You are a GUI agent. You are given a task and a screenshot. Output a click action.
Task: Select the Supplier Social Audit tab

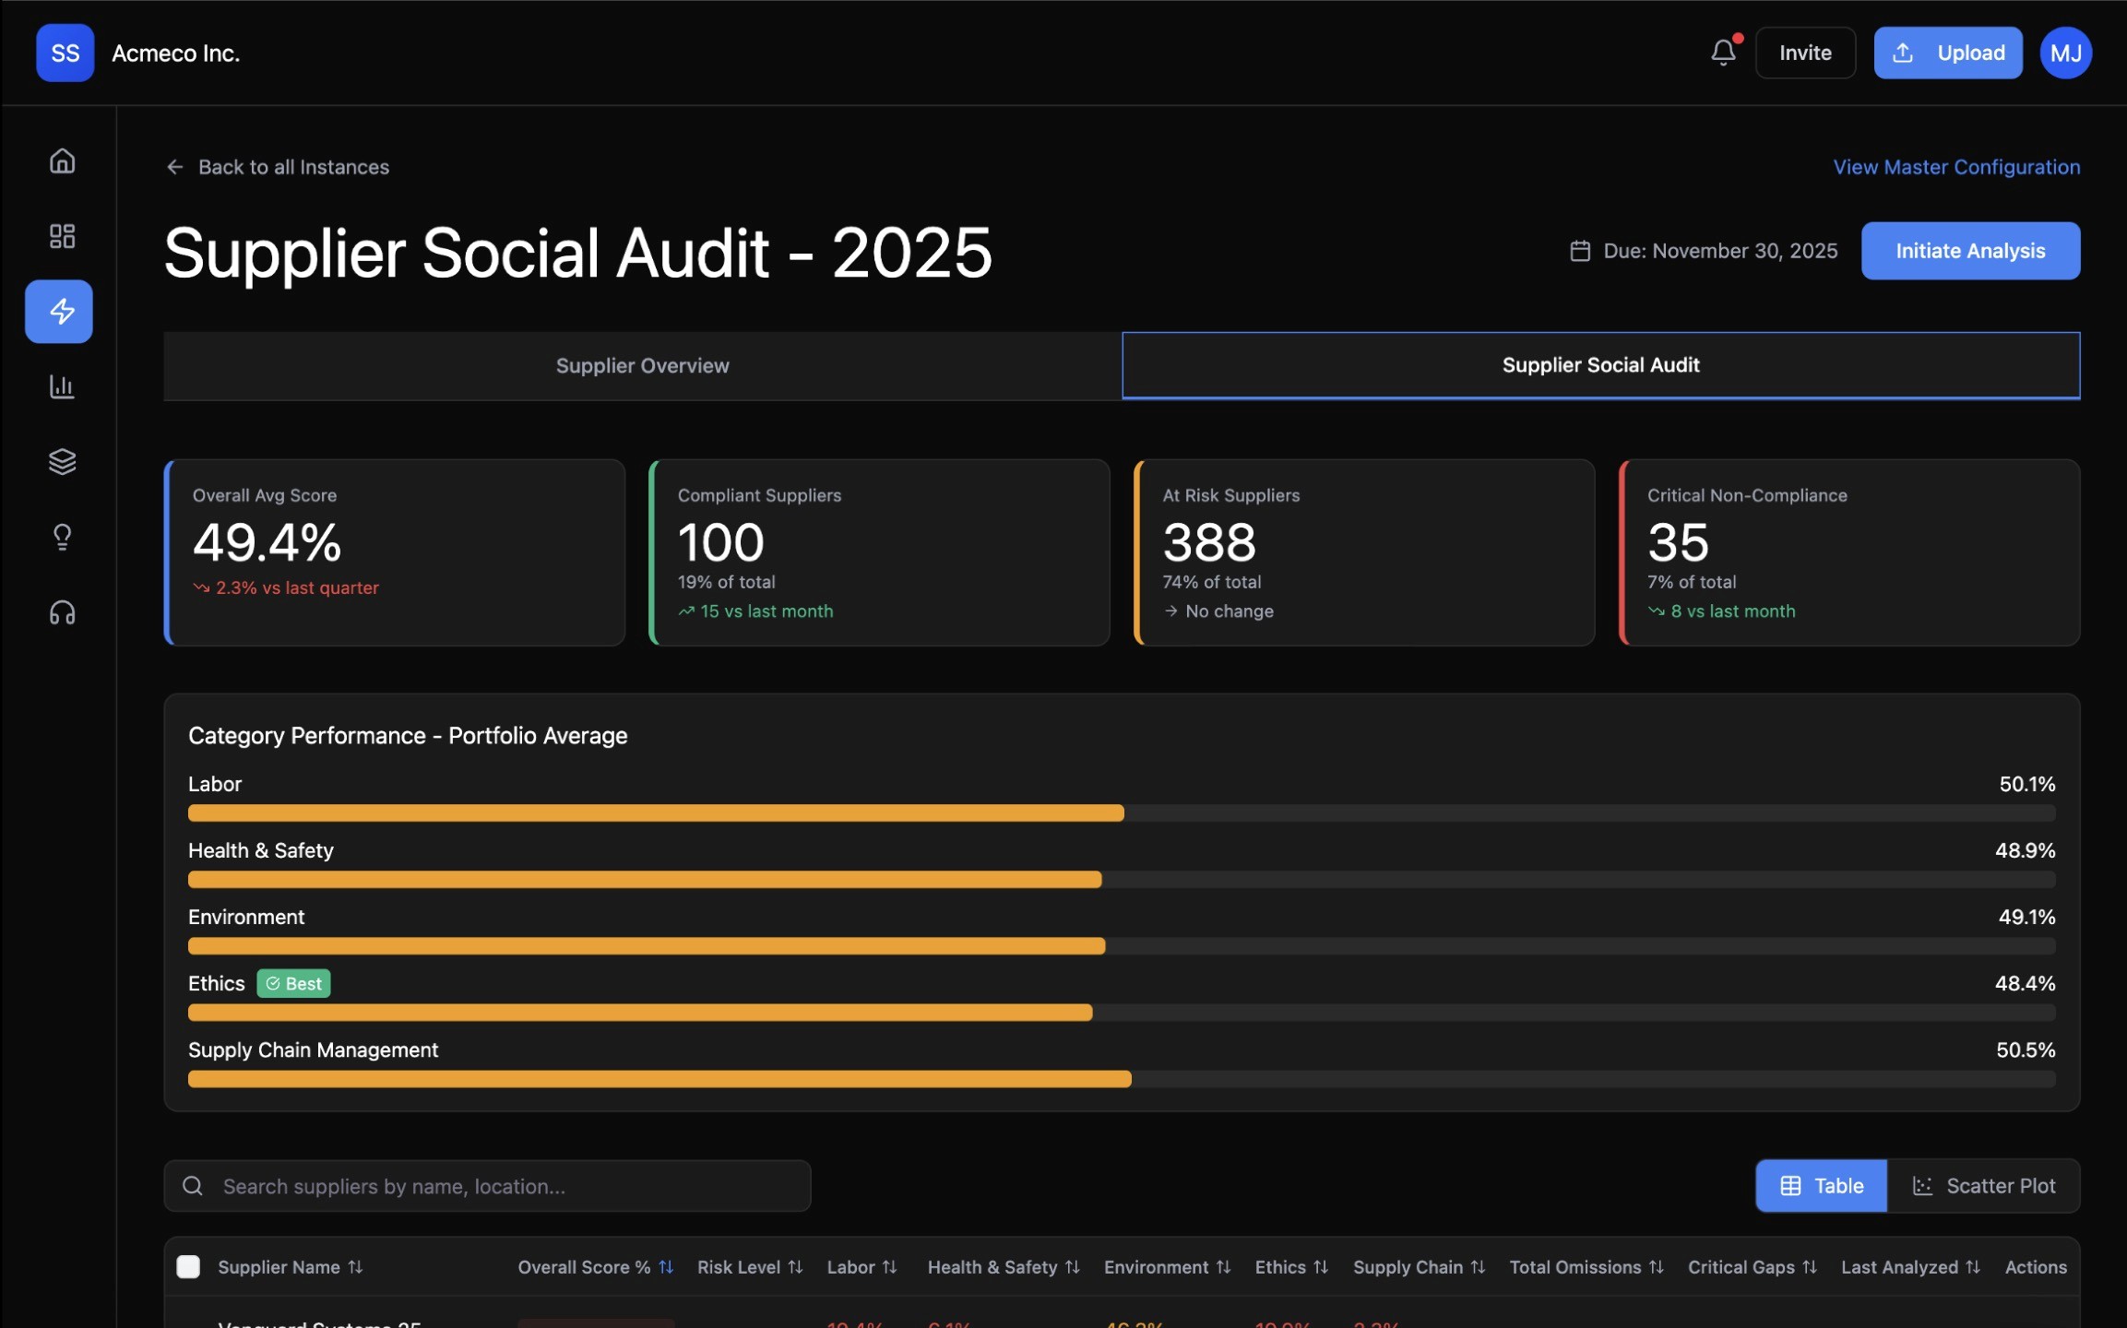tap(1600, 365)
